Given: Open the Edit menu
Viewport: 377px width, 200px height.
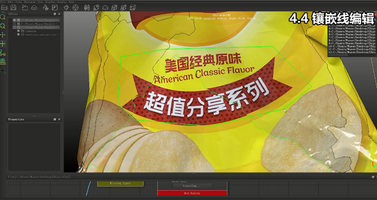Looking at the screenshot, I should (x=11, y=2).
